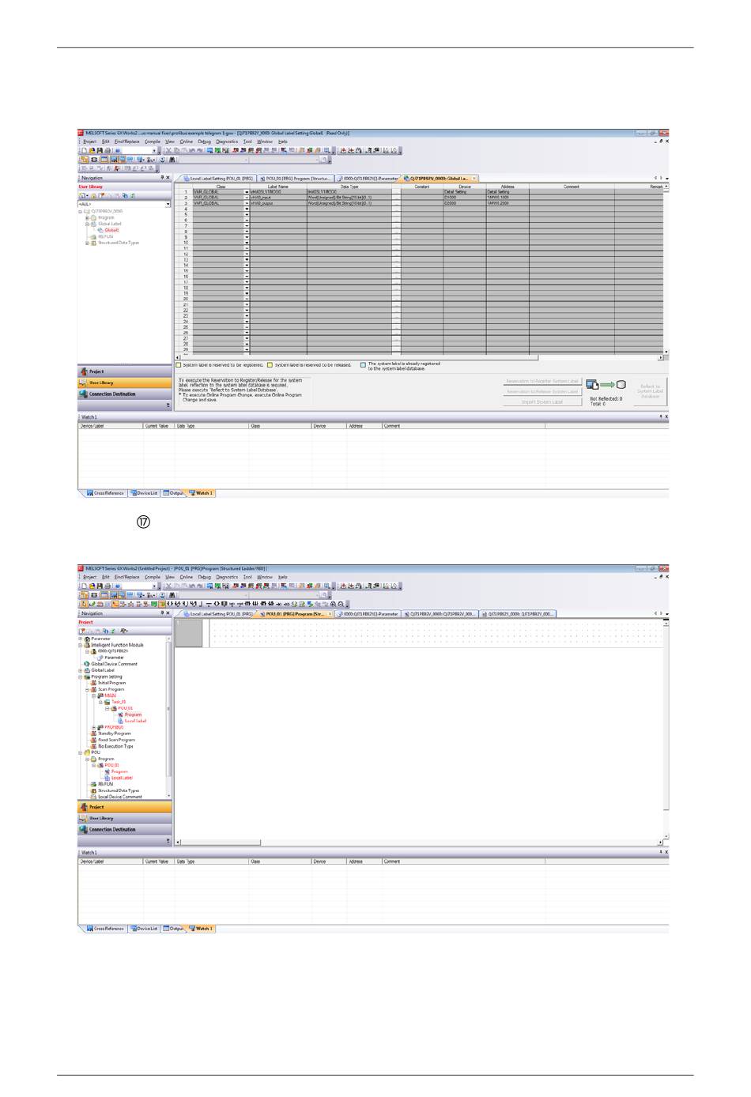Image resolution: width=751 pixels, height=1097 pixels.
Task: Click zoom-out magnifier in lower ladder toolbar
Action: 341,604
